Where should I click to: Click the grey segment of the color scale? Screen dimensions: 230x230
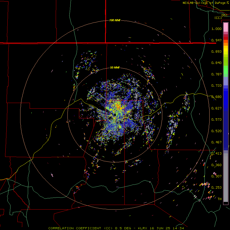tap(226, 178)
